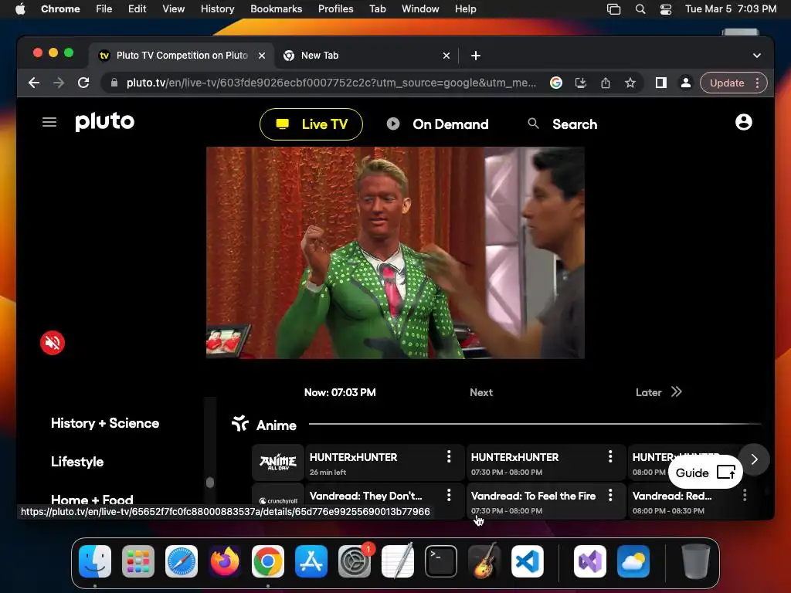Image resolution: width=791 pixels, height=593 pixels.
Task: Reload the Pluto TV page
Action: (x=83, y=83)
